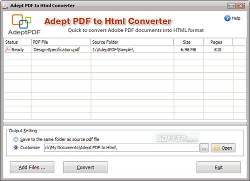Click the browse '...' button
This screenshot has height=181, width=250.
204,148
